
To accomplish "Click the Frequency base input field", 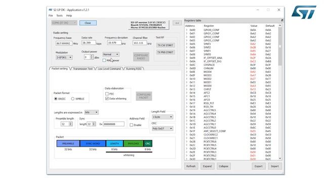I will tap(64, 43).
